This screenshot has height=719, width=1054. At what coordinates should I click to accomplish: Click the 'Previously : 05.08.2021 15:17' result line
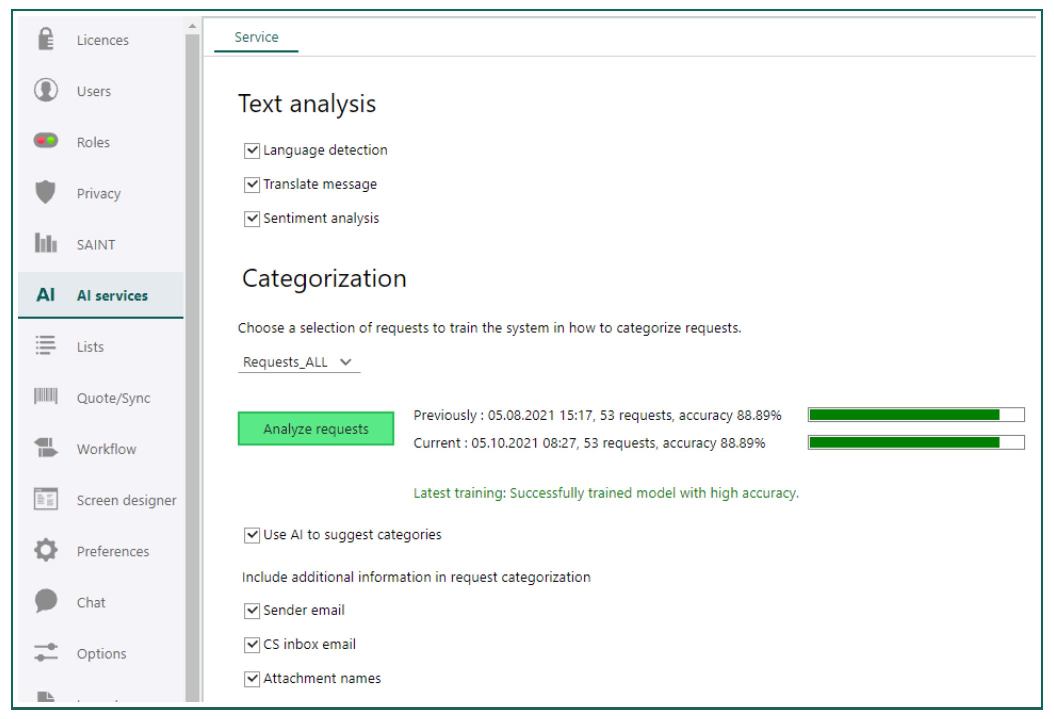click(597, 415)
